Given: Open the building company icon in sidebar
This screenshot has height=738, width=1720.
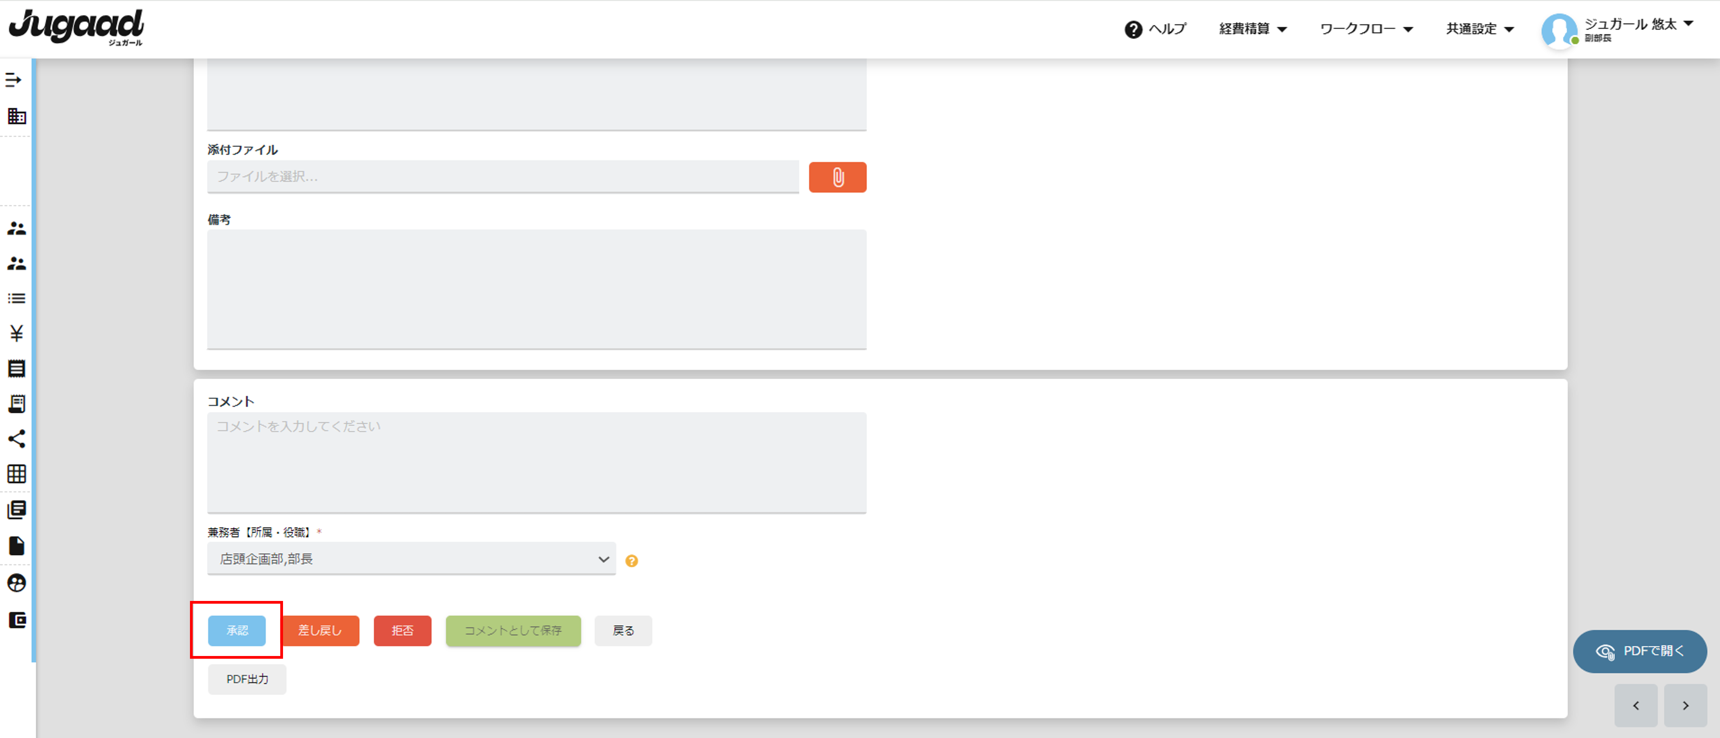Looking at the screenshot, I should click(17, 116).
